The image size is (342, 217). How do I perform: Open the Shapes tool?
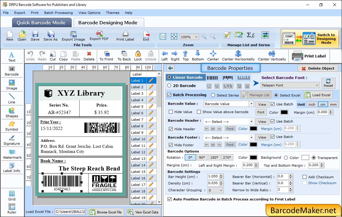[12, 113]
